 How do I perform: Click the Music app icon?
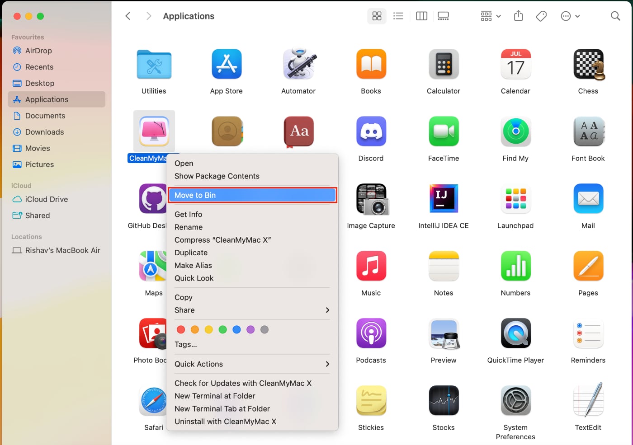[x=371, y=266]
